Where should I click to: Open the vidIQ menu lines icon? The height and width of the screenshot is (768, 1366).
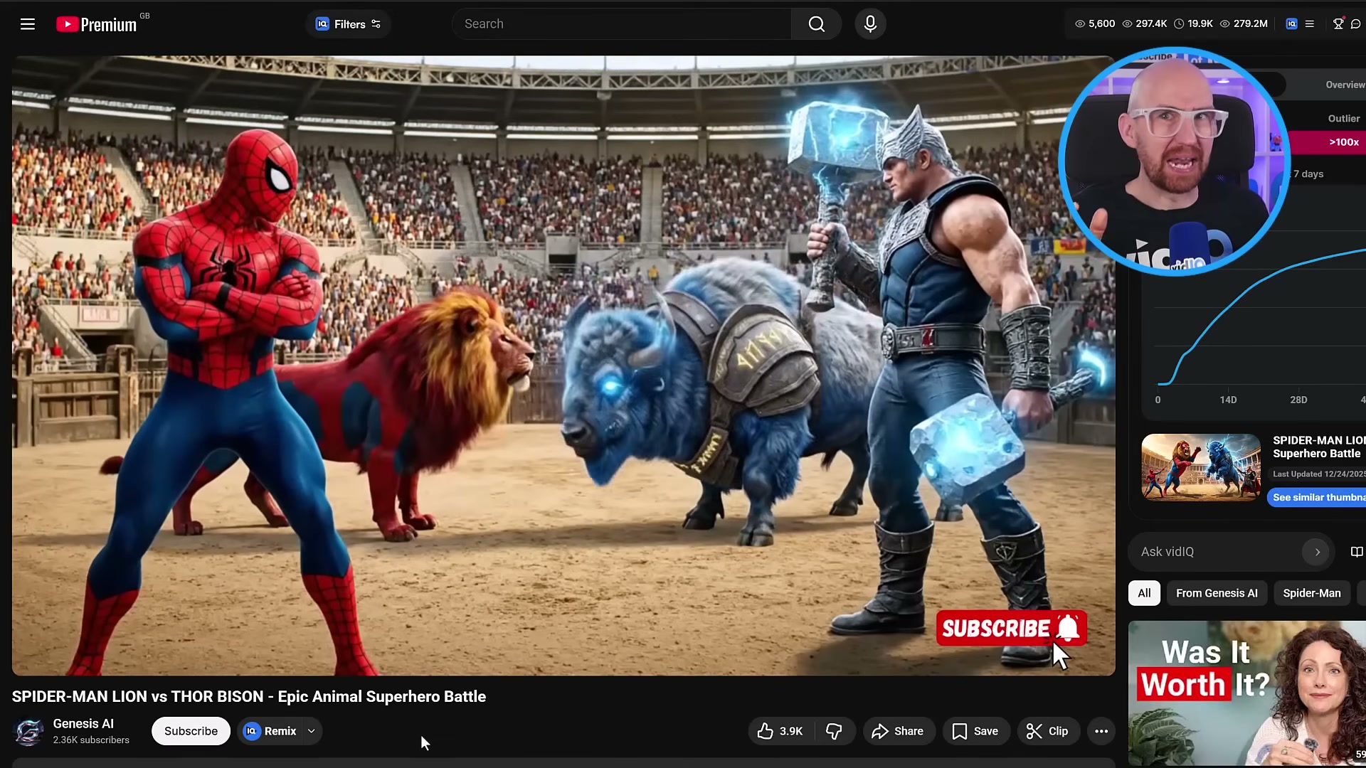pyautogui.click(x=1310, y=23)
